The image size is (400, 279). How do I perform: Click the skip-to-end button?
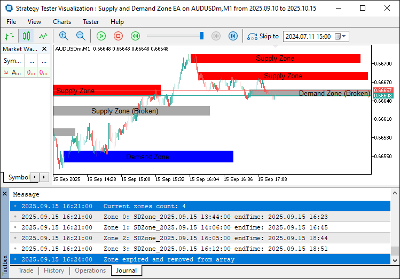[233, 36]
